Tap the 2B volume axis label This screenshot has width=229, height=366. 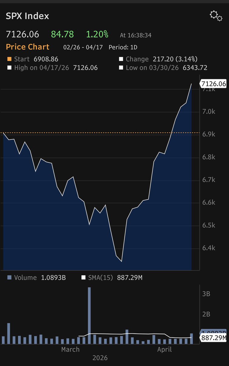coord(206,314)
